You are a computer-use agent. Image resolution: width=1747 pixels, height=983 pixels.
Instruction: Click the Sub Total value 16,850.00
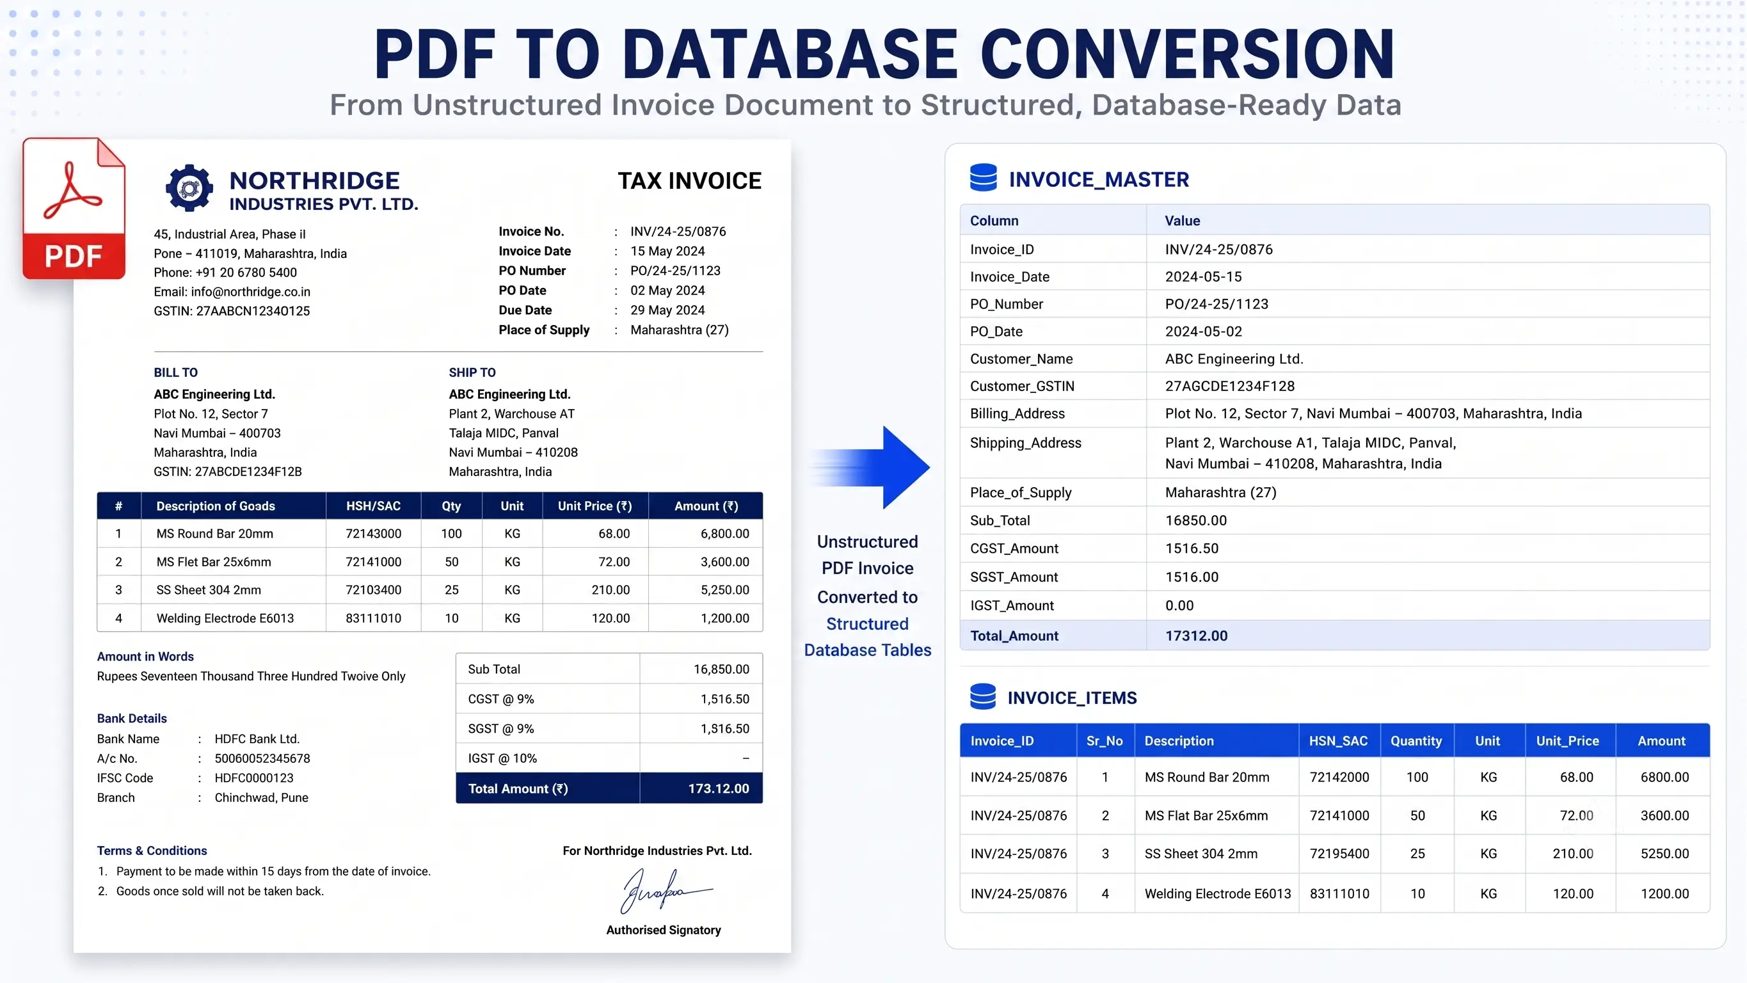point(721,669)
